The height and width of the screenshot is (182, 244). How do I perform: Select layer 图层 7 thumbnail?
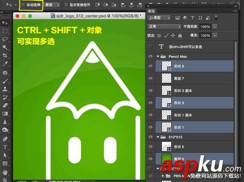point(166,78)
